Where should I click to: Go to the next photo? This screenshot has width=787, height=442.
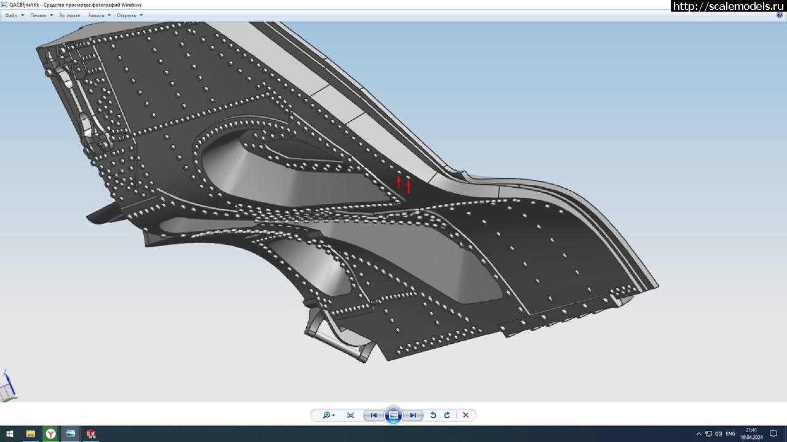414,416
